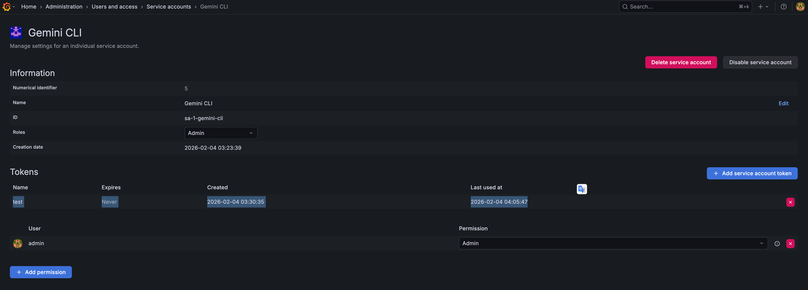808x290 pixels.
Task: Click Disable service account button
Action: (x=760, y=62)
